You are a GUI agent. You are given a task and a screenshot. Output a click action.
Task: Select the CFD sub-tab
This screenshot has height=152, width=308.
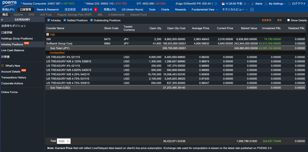(x=31, y=15)
